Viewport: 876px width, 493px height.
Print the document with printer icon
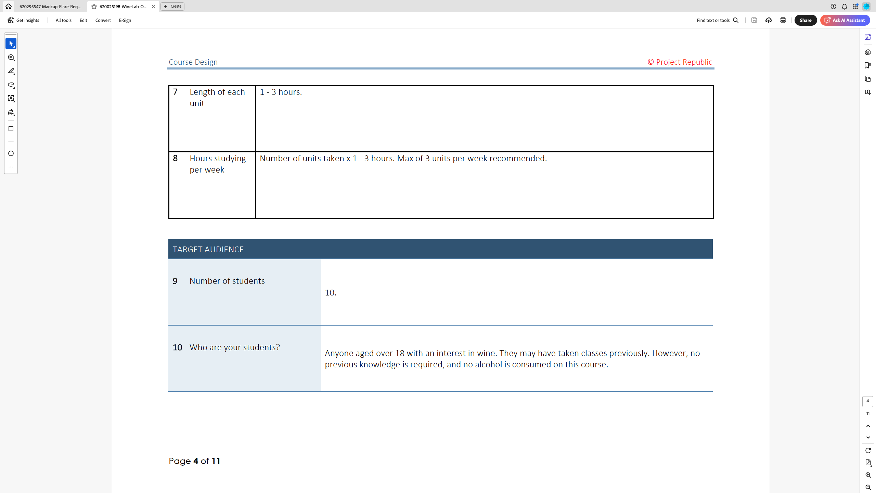(x=783, y=20)
